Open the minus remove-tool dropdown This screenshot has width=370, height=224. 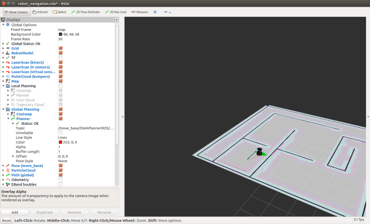coord(167,12)
